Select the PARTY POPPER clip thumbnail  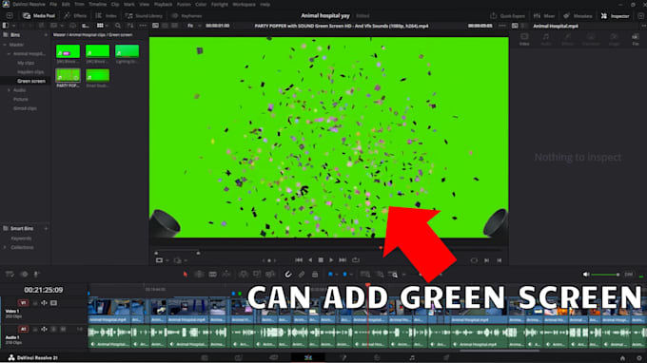pos(69,75)
